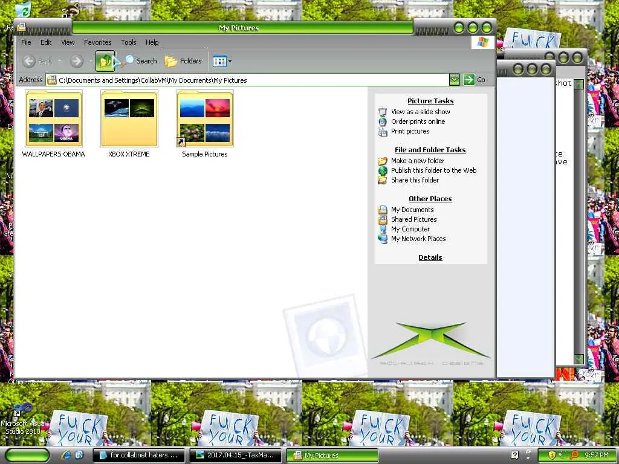Collapse the Other Places section
The image size is (619, 464).
coord(430,199)
